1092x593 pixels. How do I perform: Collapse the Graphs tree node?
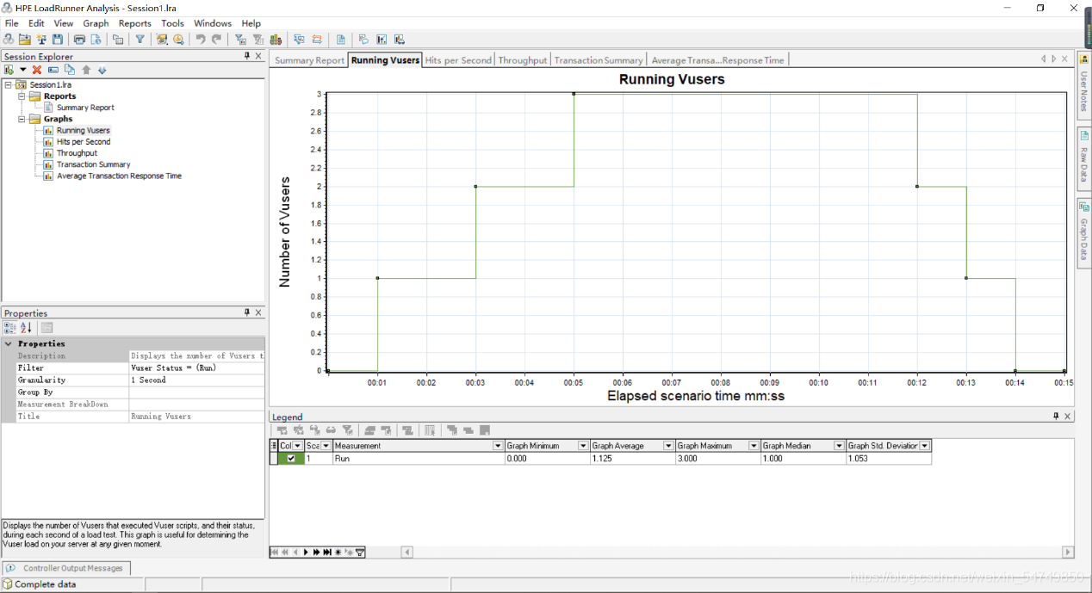(22, 119)
